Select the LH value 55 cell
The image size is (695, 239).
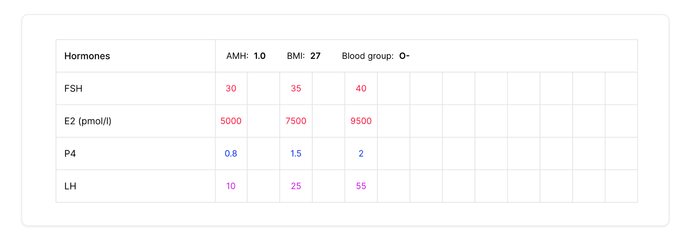point(361,186)
